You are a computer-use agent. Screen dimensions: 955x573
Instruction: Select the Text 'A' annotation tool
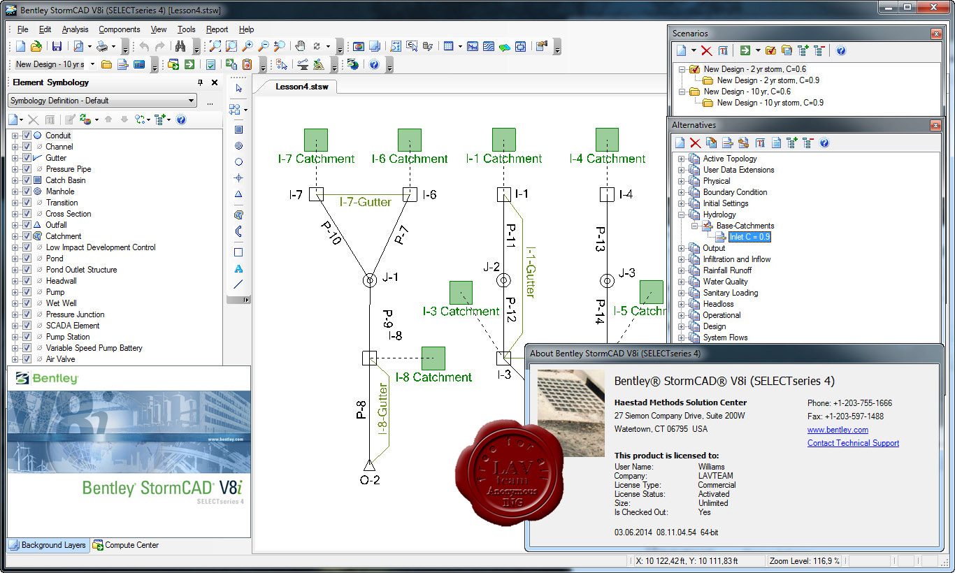pos(239,268)
